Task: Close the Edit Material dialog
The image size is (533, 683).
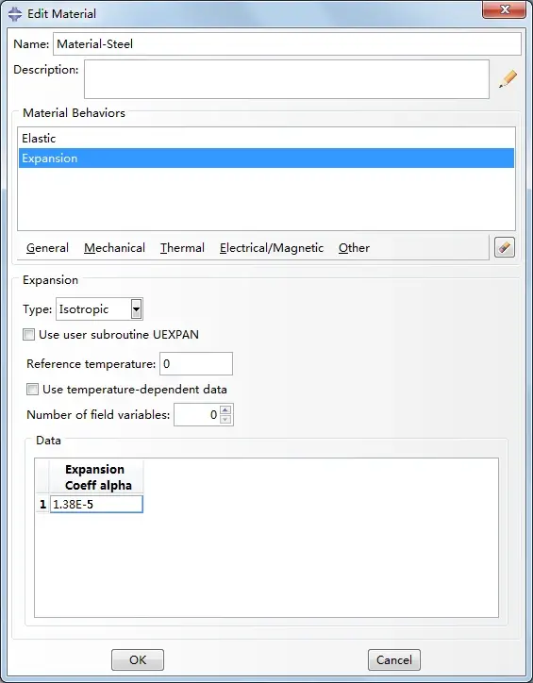Action: [504, 10]
